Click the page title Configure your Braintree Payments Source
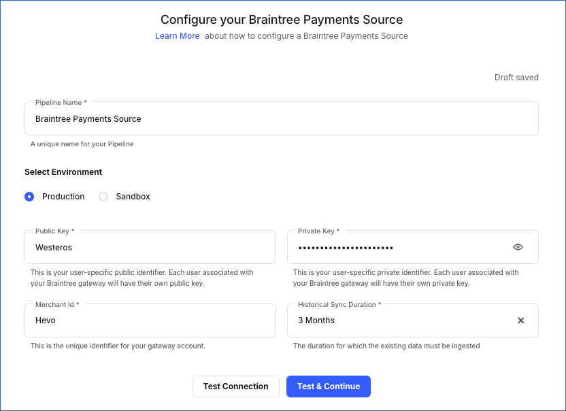Screen dimensions: 566x411 pyautogui.click(x=281, y=19)
